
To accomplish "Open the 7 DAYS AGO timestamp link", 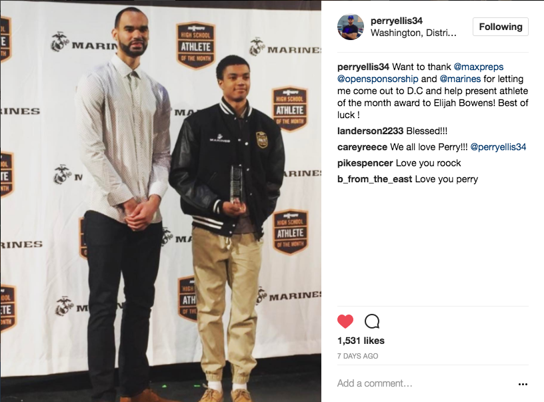I will pyautogui.click(x=358, y=356).
